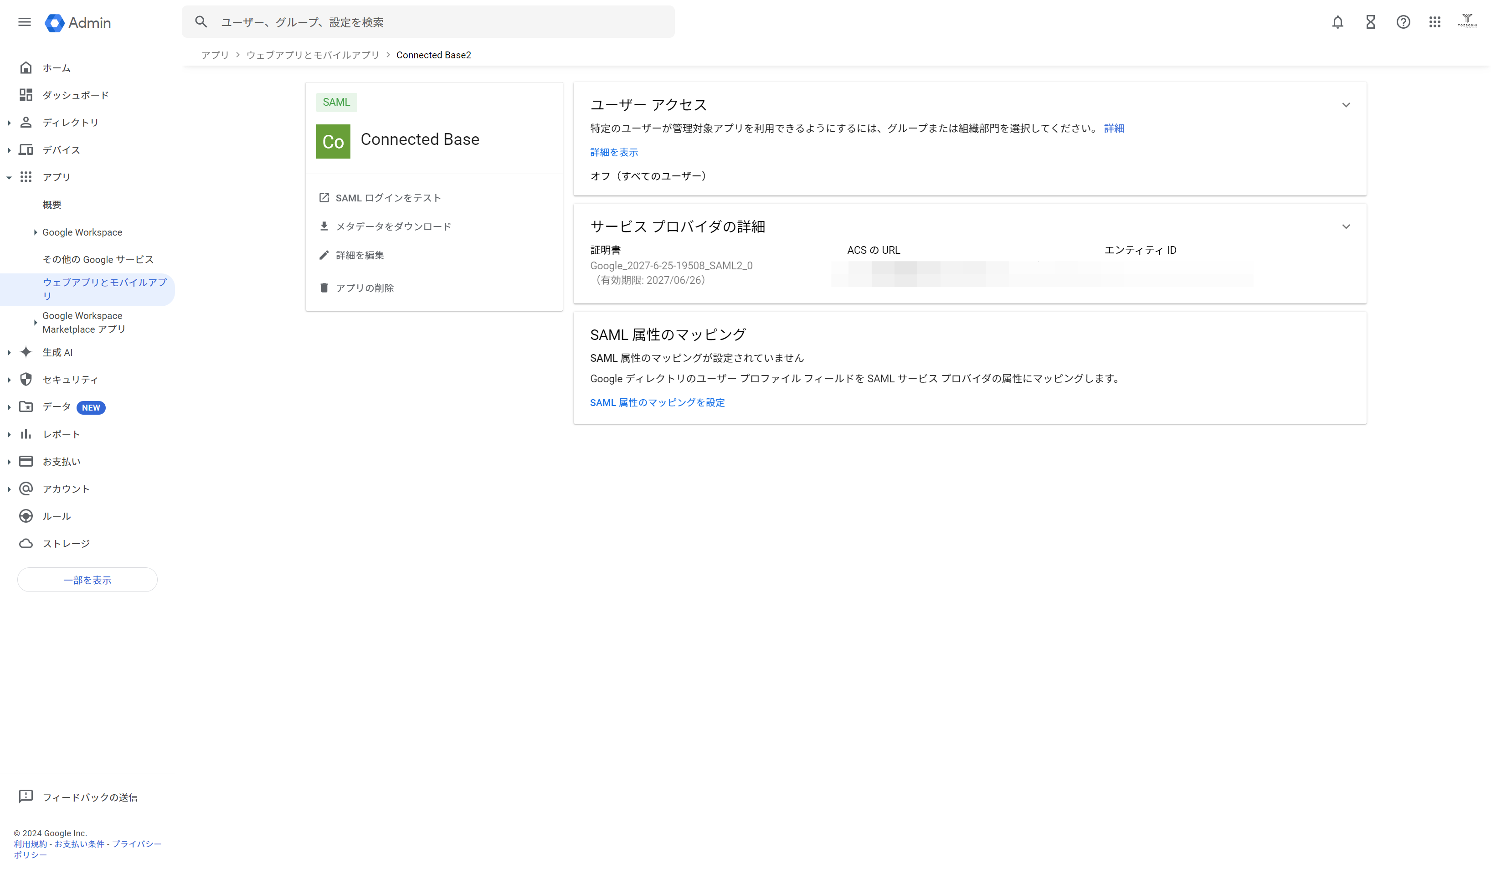
Task: Expand the Google Workspace subtree
Action: click(36, 232)
